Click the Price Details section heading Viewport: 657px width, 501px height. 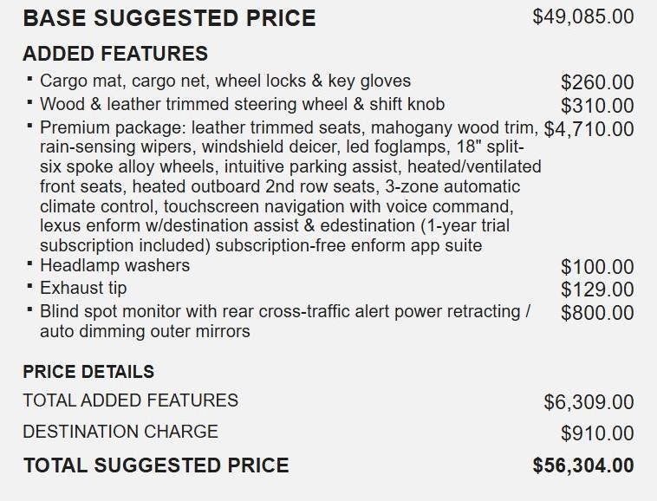coord(88,372)
